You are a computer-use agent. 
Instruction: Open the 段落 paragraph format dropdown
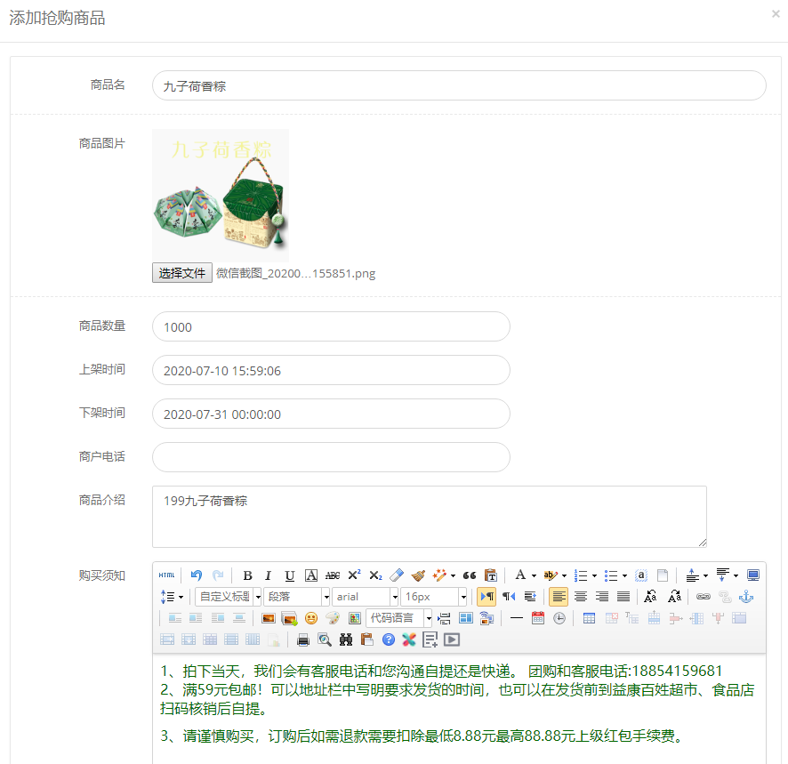[x=326, y=597]
